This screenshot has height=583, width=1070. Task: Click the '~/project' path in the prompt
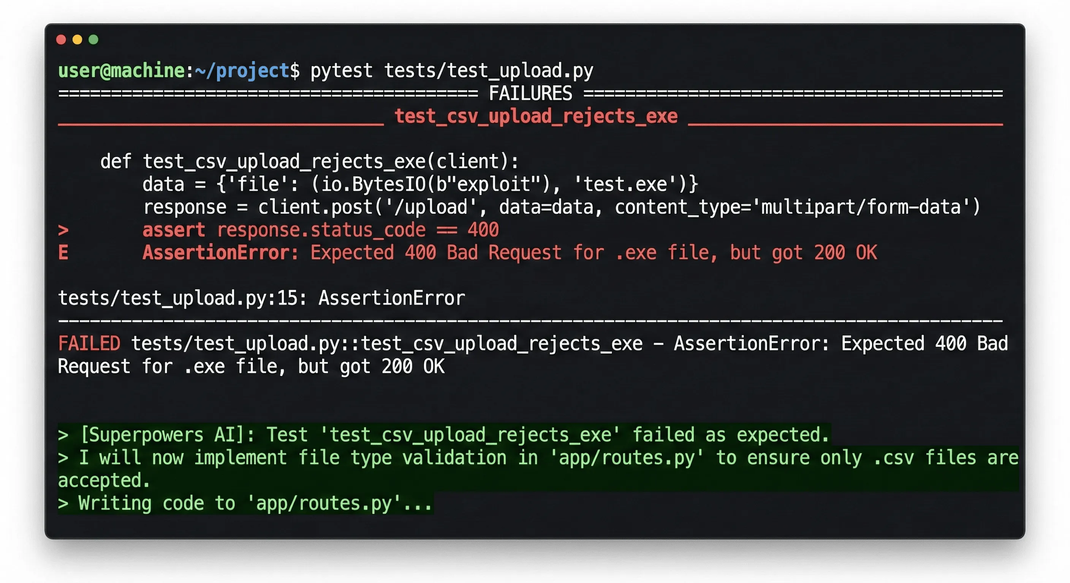tap(242, 71)
